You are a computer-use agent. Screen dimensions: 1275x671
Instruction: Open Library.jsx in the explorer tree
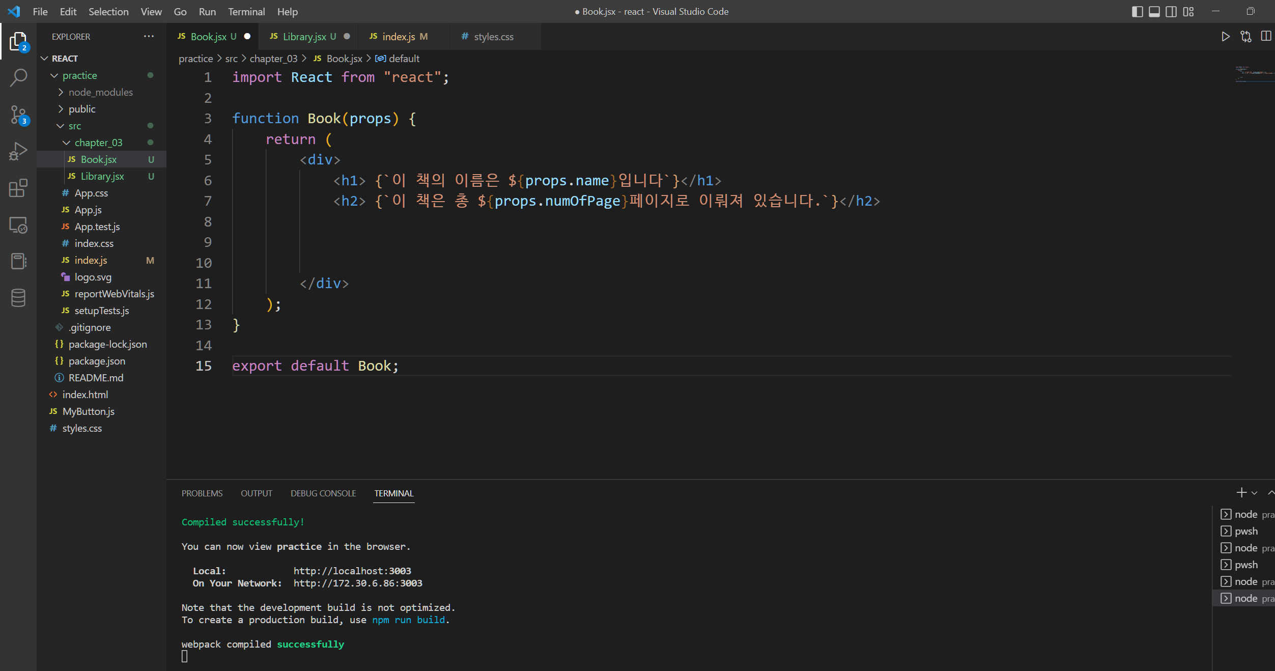(x=102, y=176)
